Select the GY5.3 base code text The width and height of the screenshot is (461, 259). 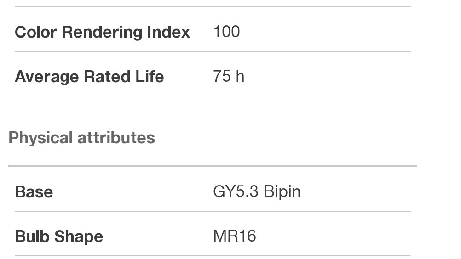[x=236, y=191]
